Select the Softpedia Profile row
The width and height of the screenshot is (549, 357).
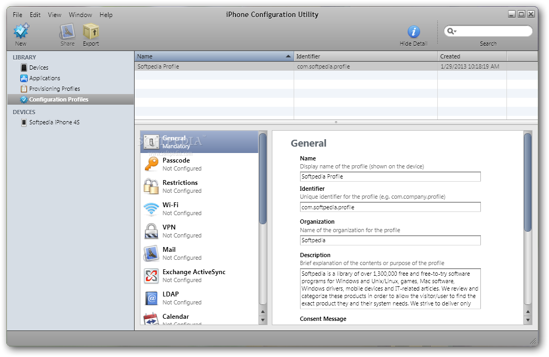click(336, 66)
